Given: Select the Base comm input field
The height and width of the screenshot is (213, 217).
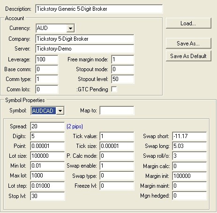Looking at the screenshot, I should click(x=47, y=69).
